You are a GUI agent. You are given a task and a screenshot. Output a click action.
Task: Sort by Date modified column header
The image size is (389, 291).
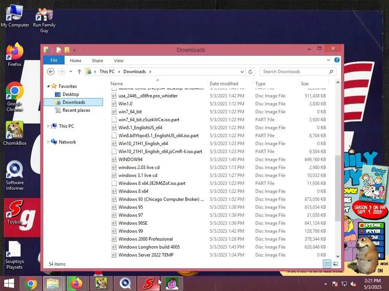229,84
